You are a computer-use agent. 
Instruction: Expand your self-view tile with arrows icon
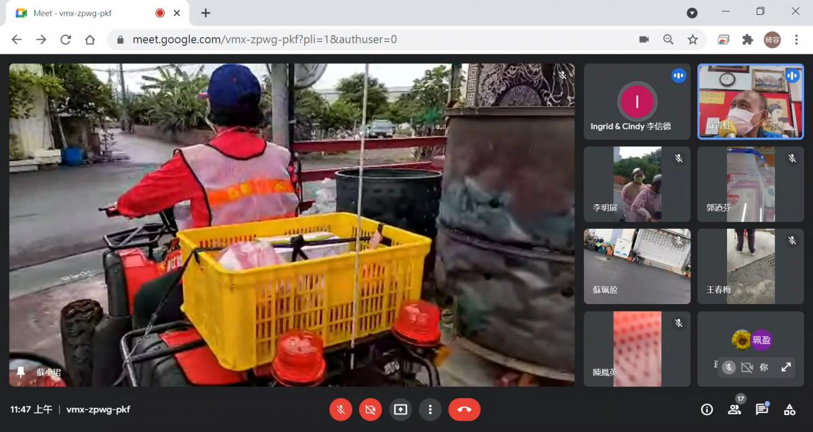click(786, 367)
